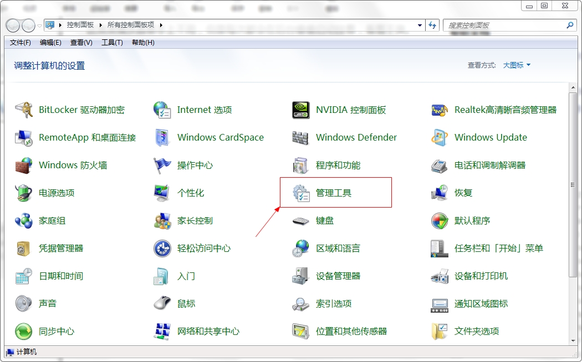Expand arrow before 控制面板 breadcrumb
Image resolution: width=582 pixels, height=362 pixels.
60,25
